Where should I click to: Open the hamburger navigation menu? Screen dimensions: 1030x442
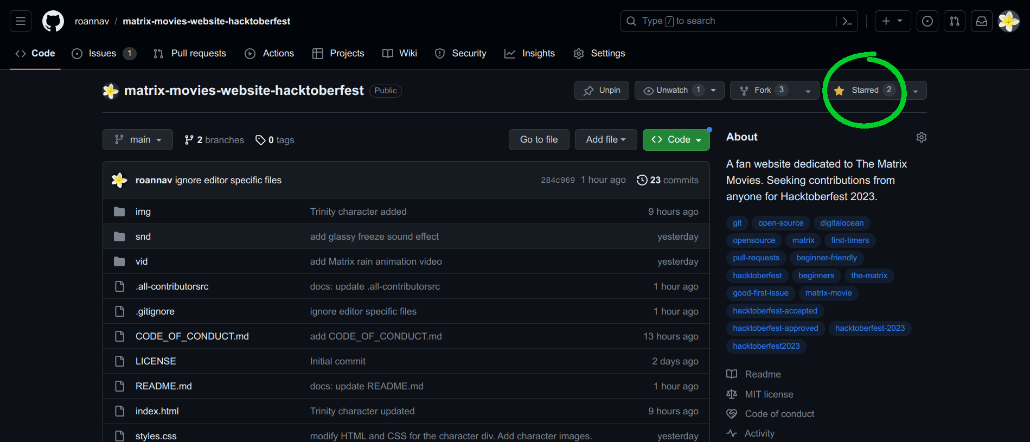21,21
